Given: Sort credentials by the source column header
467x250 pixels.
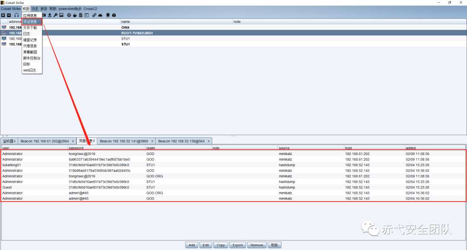Looking at the screenshot, I should [311, 148].
